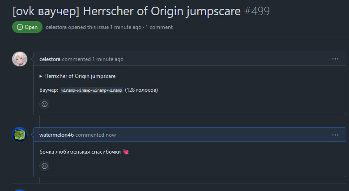Image resolution: width=349 pixels, height=191 pixels.
Task: Click the issue title text
Action: 126,10
